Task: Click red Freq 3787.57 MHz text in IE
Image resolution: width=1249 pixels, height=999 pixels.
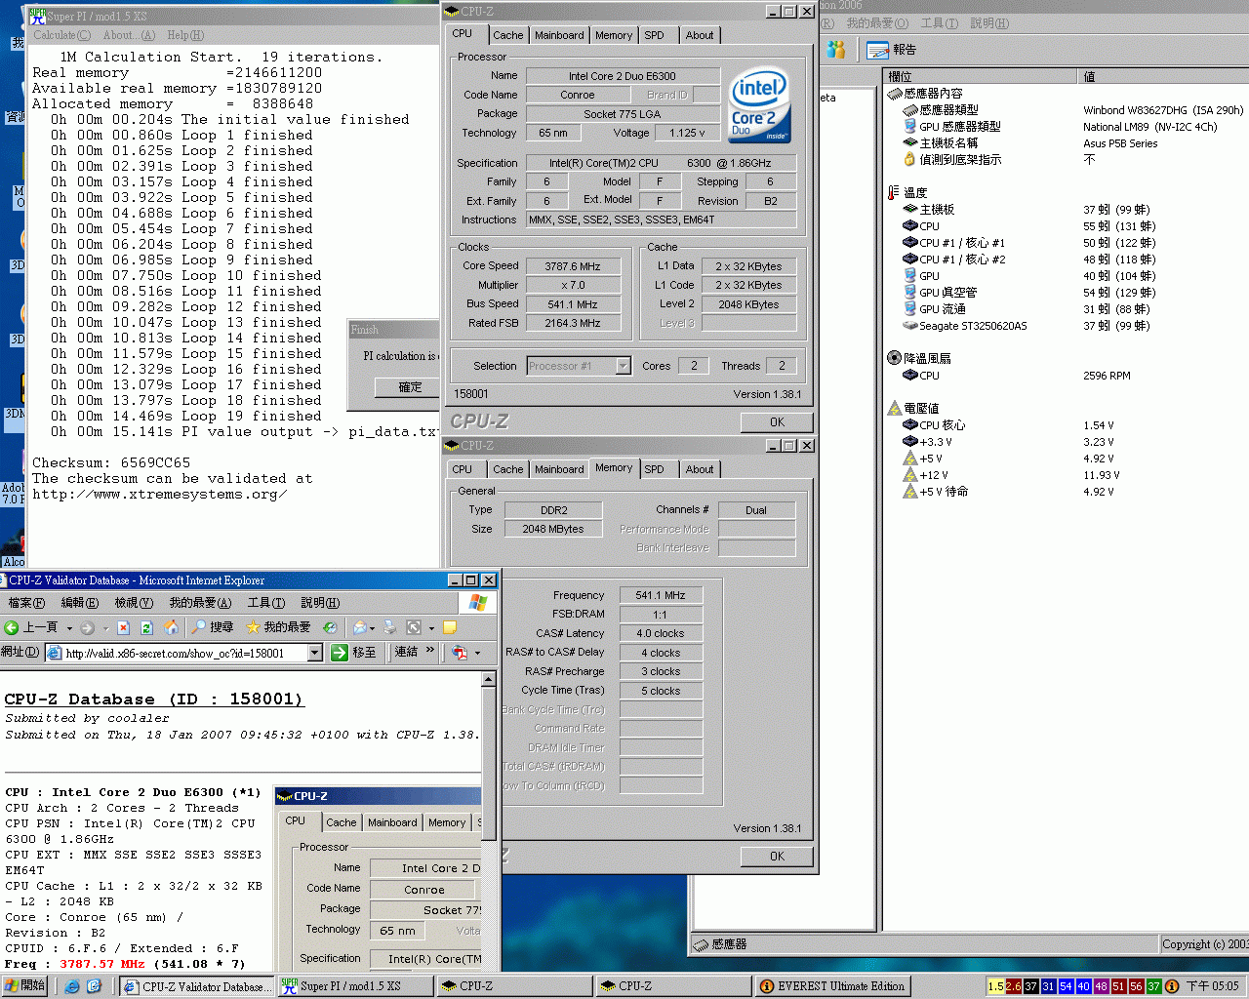Action: click(x=101, y=964)
